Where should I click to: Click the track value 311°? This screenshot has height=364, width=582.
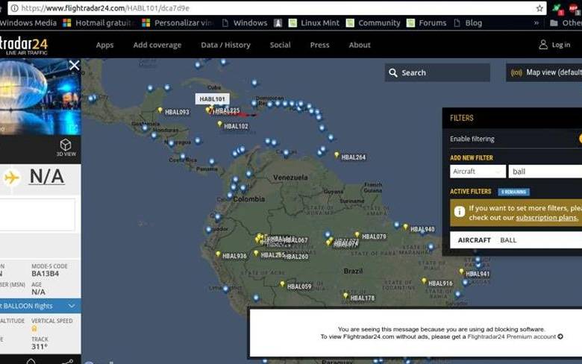(x=40, y=347)
